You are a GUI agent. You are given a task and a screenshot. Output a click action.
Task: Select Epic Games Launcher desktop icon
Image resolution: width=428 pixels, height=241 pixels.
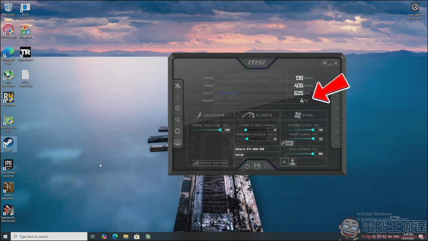[9, 169]
